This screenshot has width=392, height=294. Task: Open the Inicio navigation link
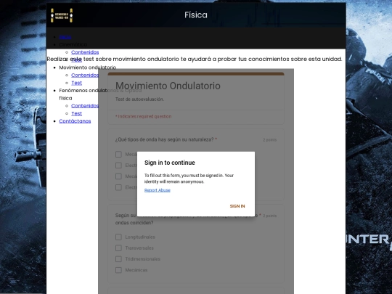[65, 37]
